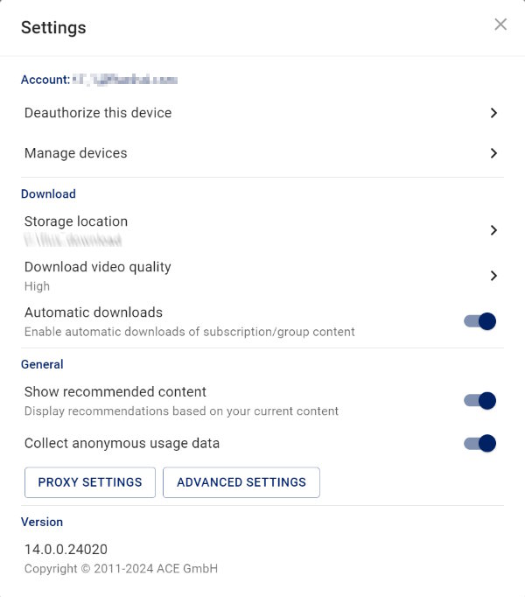Open Proxy Settings
525x597 pixels.
[90, 482]
